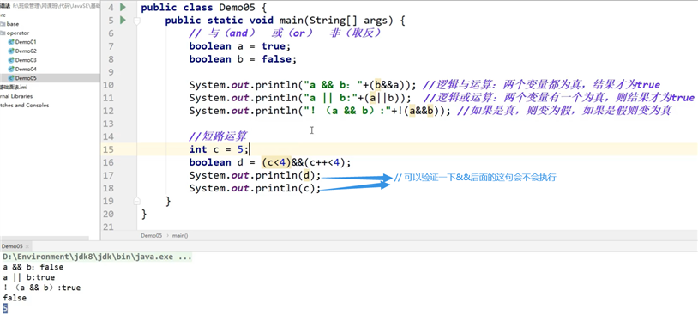Open Scratches and Consoles node
The height and width of the screenshot is (315, 698).
pyautogui.click(x=25, y=106)
